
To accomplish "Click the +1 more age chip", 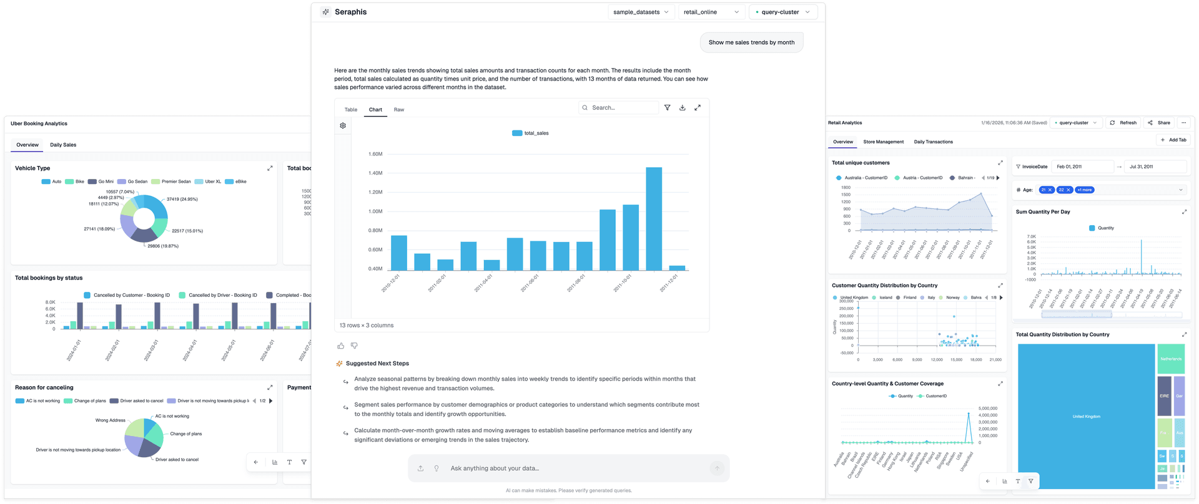I will [1085, 190].
